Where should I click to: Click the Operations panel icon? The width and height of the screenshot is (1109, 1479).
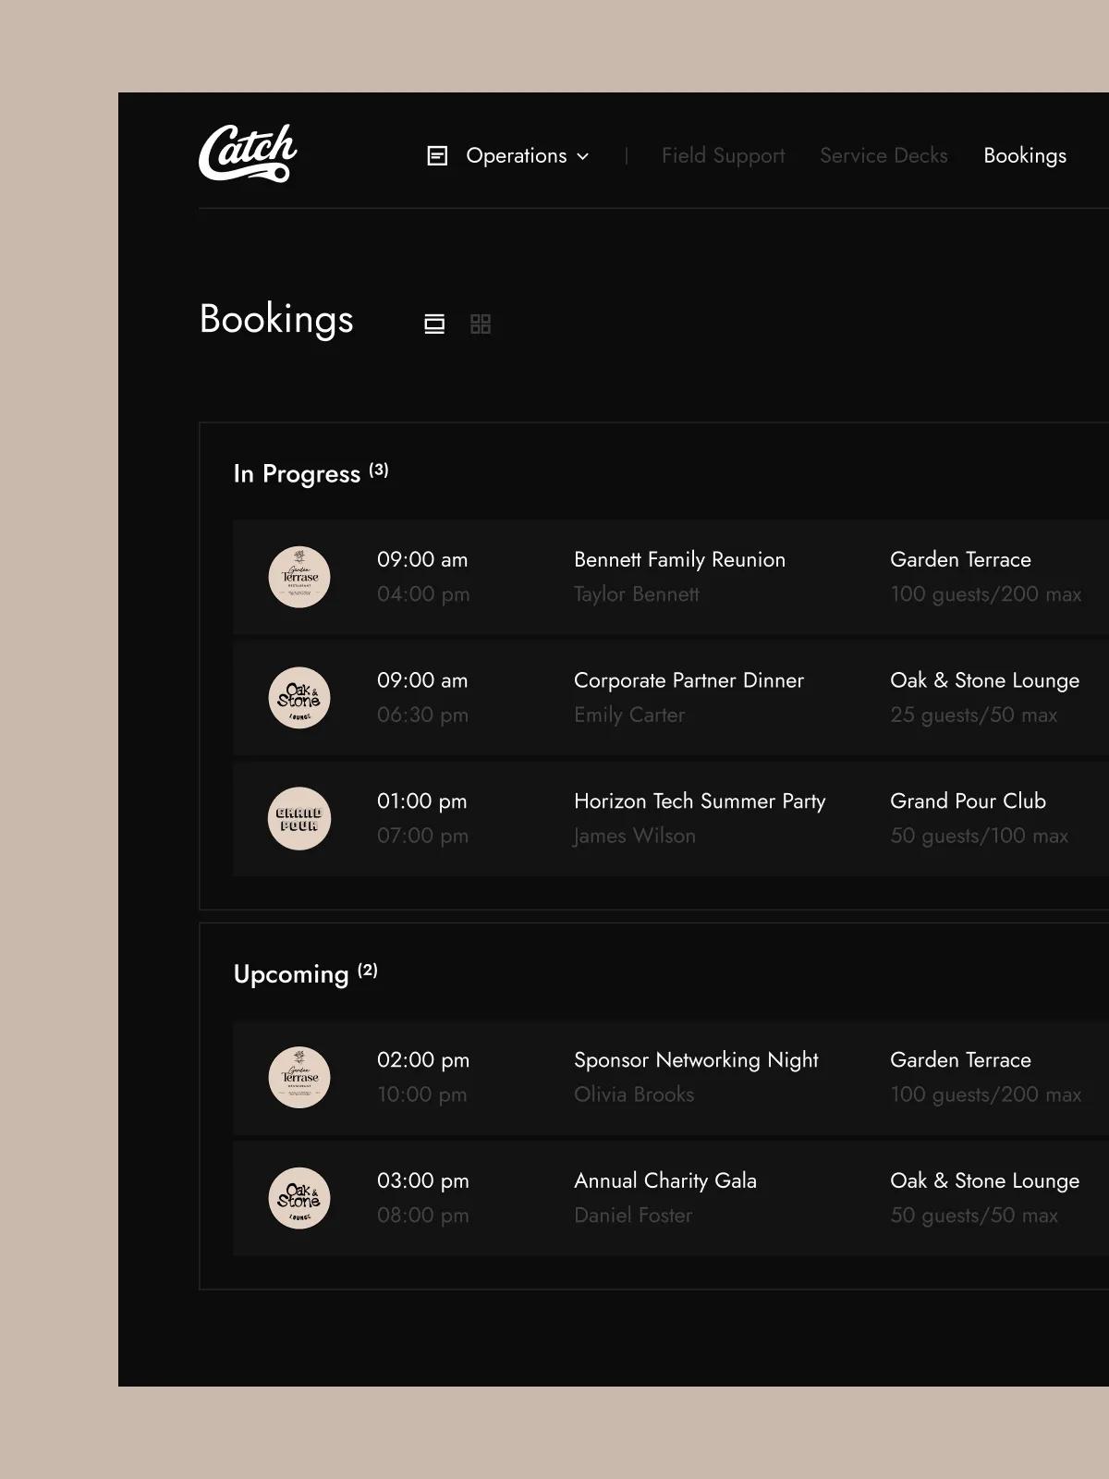point(437,156)
